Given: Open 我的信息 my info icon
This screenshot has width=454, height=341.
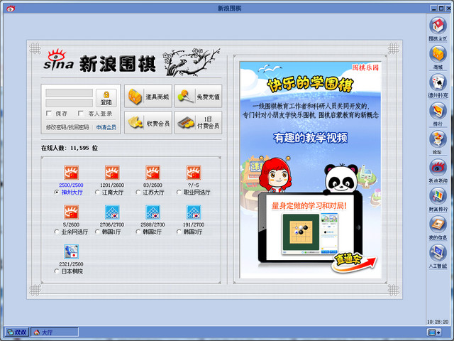Looking at the screenshot, I should point(438,224).
